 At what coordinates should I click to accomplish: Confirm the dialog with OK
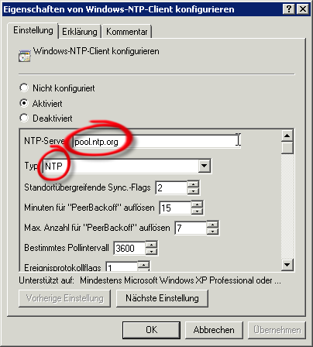point(151,330)
